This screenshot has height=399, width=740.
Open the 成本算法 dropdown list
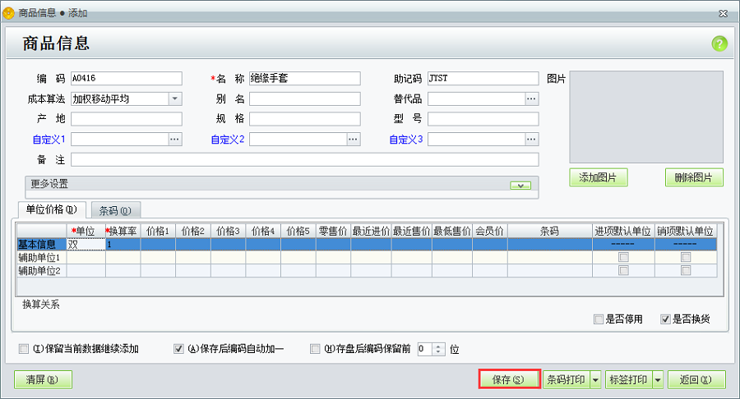(174, 99)
